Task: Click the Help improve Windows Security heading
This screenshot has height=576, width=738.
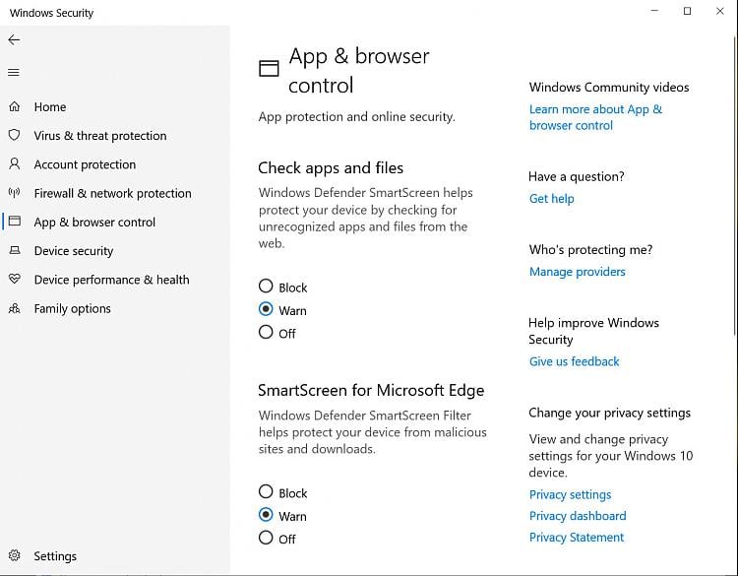Action: click(x=593, y=331)
